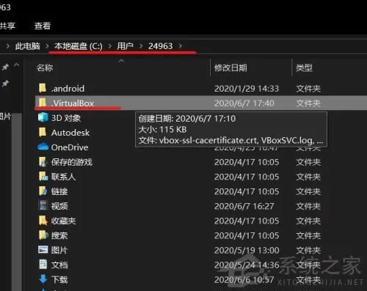Select the 文档 documents icon
This screenshot has height=291, width=367.
(43, 265)
